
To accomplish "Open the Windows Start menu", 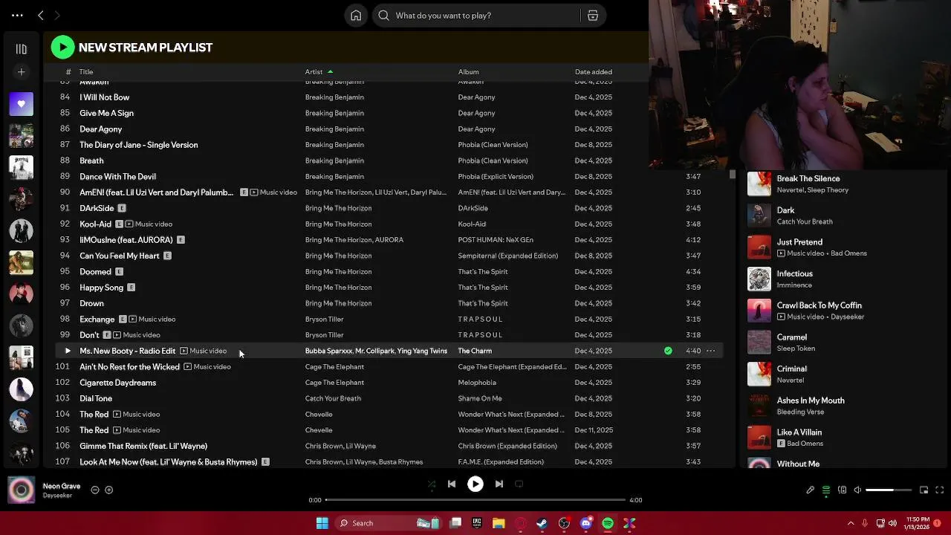I will [322, 523].
